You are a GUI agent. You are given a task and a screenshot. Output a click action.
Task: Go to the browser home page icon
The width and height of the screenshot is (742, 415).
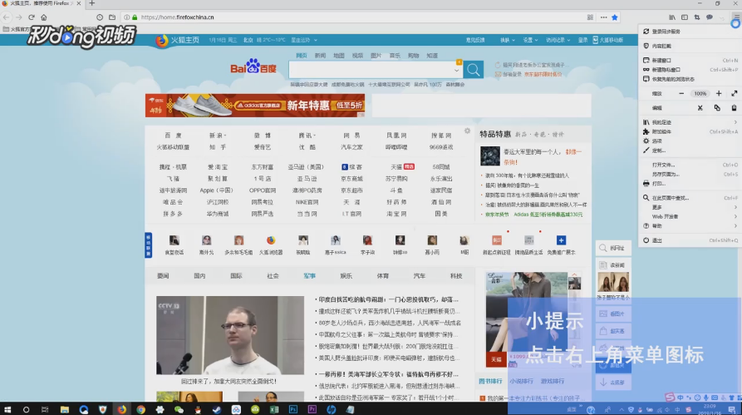click(43, 17)
